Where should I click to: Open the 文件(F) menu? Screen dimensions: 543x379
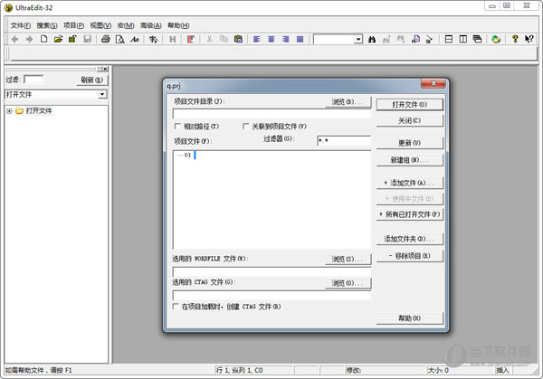pyautogui.click(x=21, y=25)
